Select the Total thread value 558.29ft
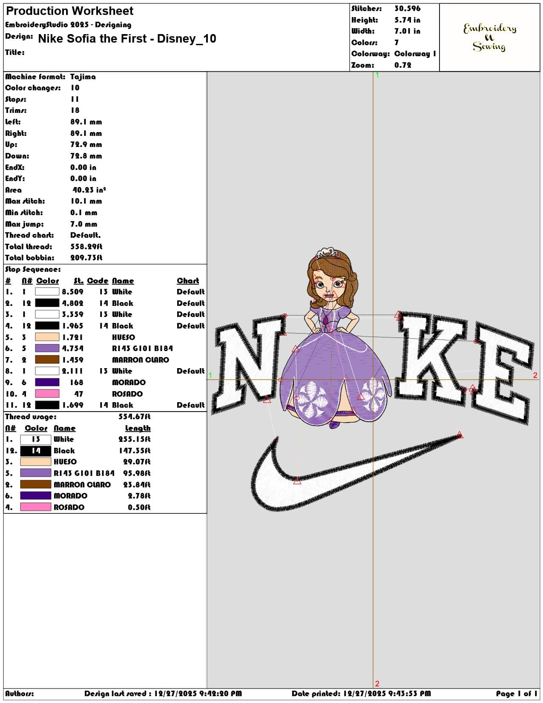 86,247
